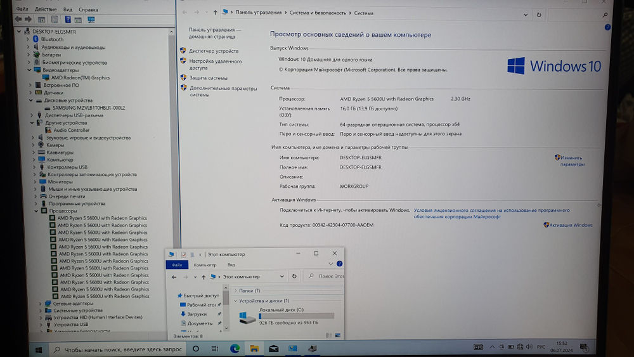
Task: Expand the Камеры node
Action: pos(33,145)
